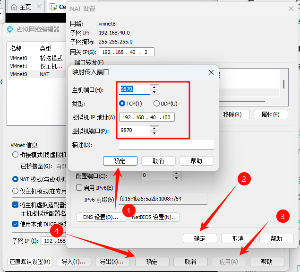Click Export(X) button in network editor
The image size is (300, 272).
(x=112, y=262)
